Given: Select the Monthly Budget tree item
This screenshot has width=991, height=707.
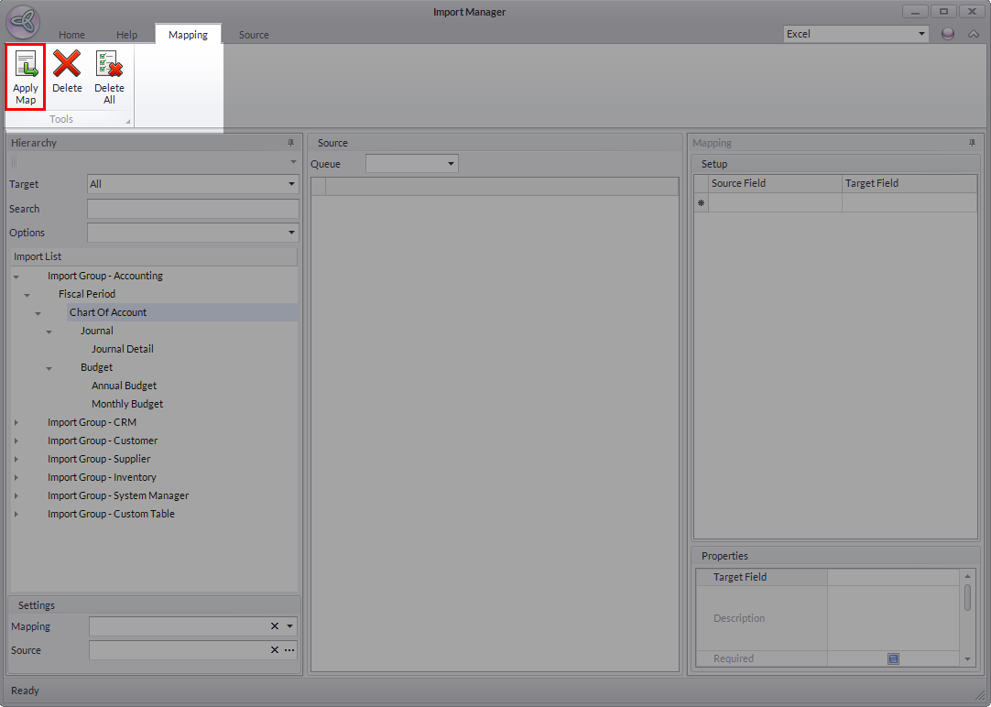Looking at the screenshot, I should 127,404.
